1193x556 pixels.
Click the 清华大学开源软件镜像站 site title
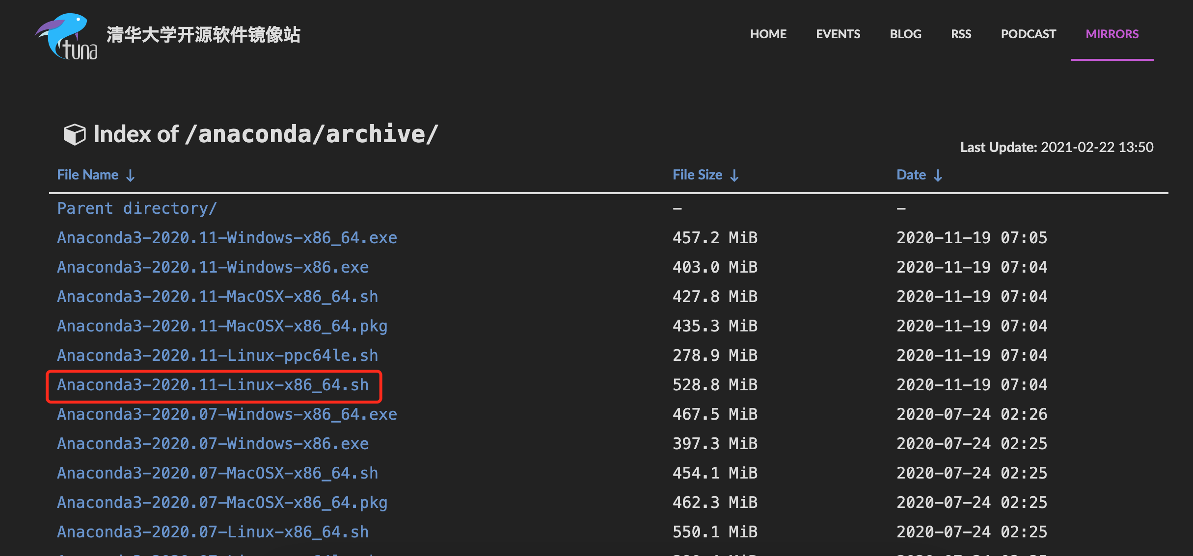pyautogui.click(x=203, y=35)
